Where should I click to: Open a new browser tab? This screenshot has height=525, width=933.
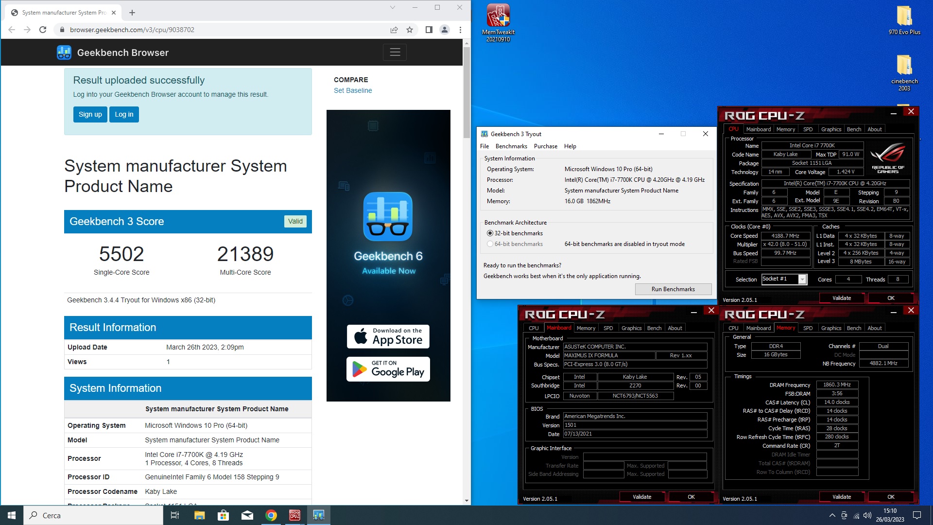[x=132, y=13]
